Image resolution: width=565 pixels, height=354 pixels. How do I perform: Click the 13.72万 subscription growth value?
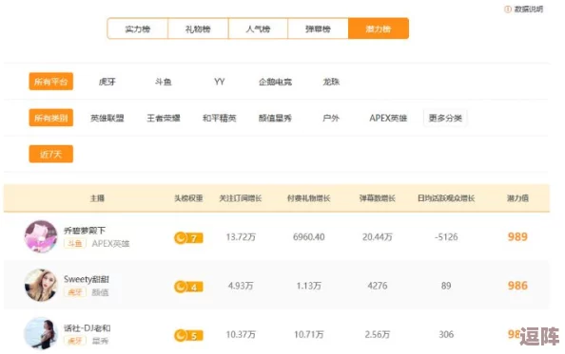241,237
